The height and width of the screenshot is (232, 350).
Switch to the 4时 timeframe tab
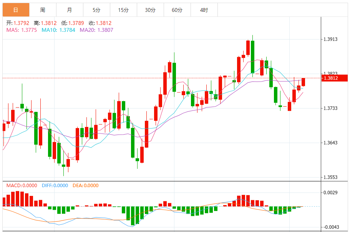click(204, 10)
